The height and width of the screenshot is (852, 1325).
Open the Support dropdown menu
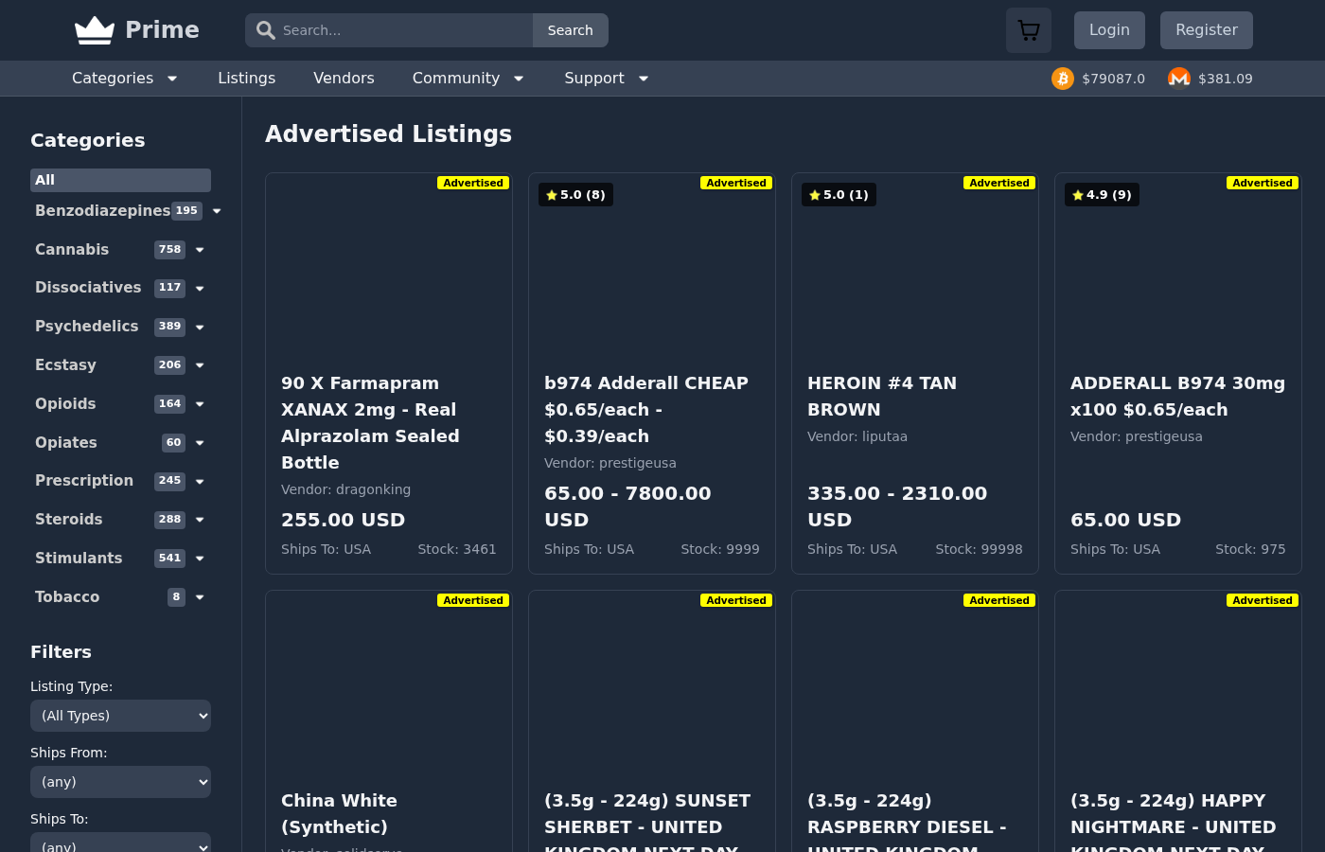coord(607,79)
